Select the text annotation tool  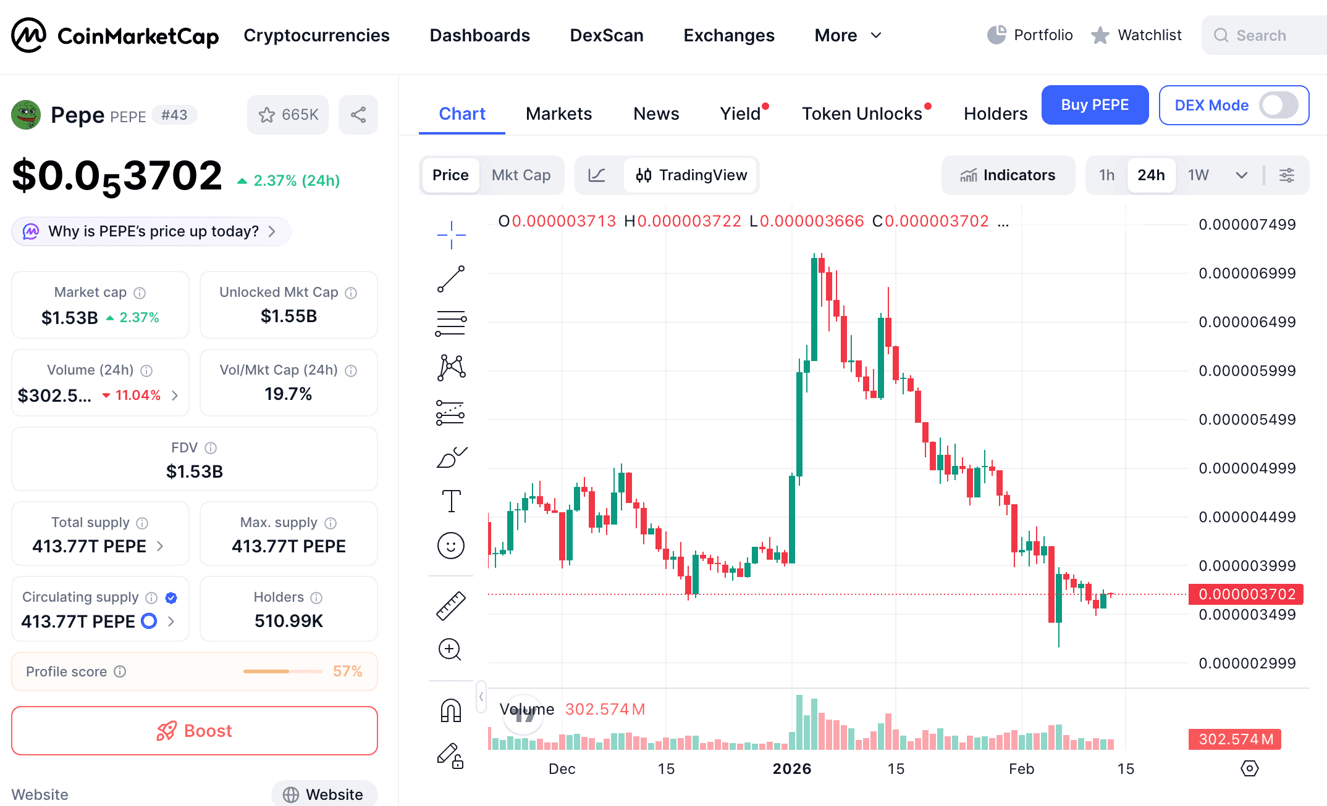pyautogui.click(x=451, y=501)
